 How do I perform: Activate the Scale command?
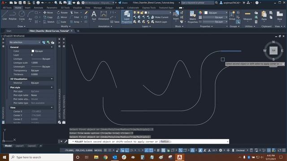tap(61, 22)
